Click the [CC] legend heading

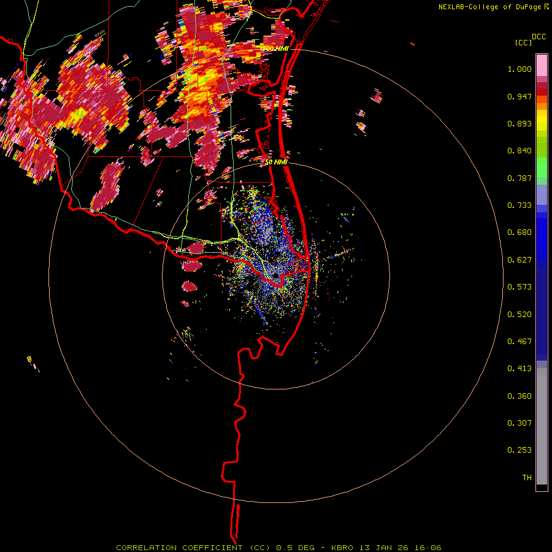[x=523, y=42]
